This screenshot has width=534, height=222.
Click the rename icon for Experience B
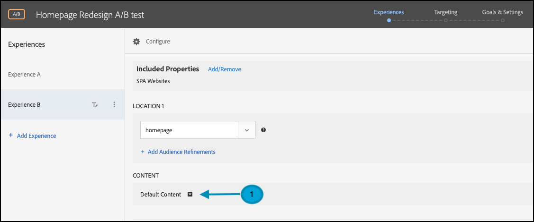point(95,105)
